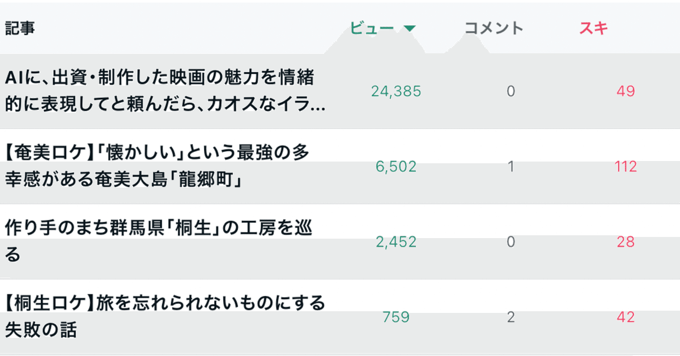Click the 6,502 view count
Screen dimensions: 680x356
coord(396,167)
